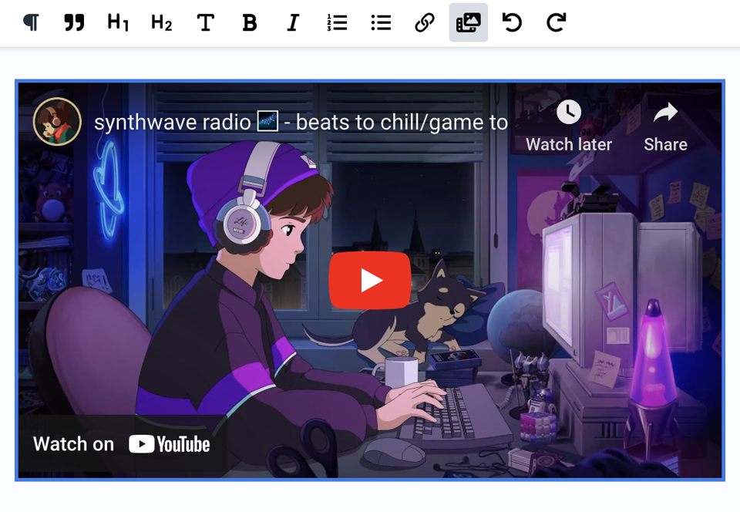
Task: Toggle italic formatting
Action: pyautogui.click(x=293, y=22)
